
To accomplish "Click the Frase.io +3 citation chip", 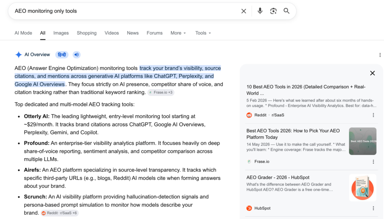I will pyautogui.click(x=160, y=92).
